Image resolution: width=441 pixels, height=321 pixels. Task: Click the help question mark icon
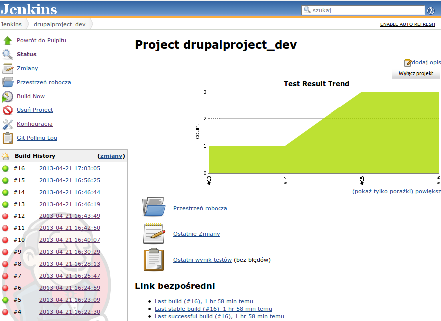click(432, 9)
